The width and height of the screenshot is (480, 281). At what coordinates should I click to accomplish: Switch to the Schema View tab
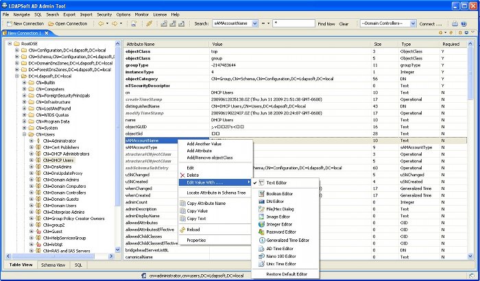point(53,265)
